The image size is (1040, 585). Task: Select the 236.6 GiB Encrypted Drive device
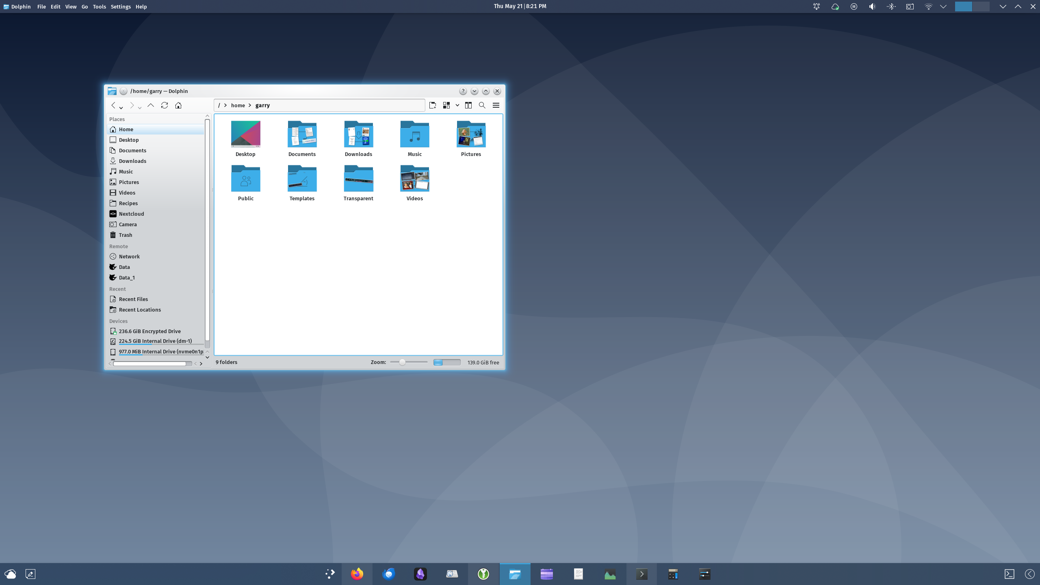156,331
